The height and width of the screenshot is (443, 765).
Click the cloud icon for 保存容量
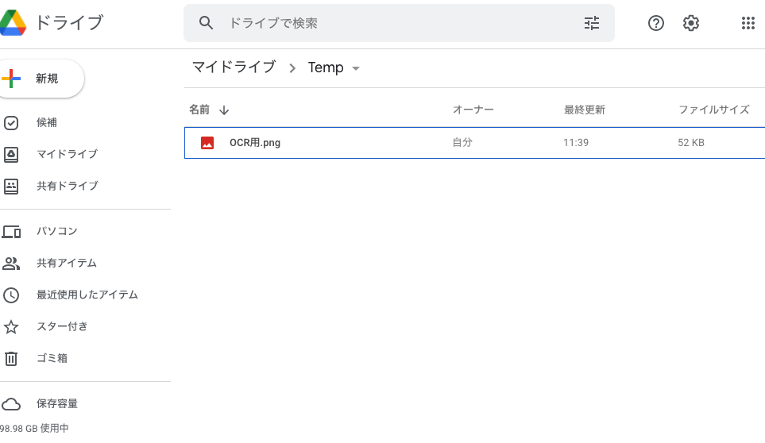[x=11, y=404]
